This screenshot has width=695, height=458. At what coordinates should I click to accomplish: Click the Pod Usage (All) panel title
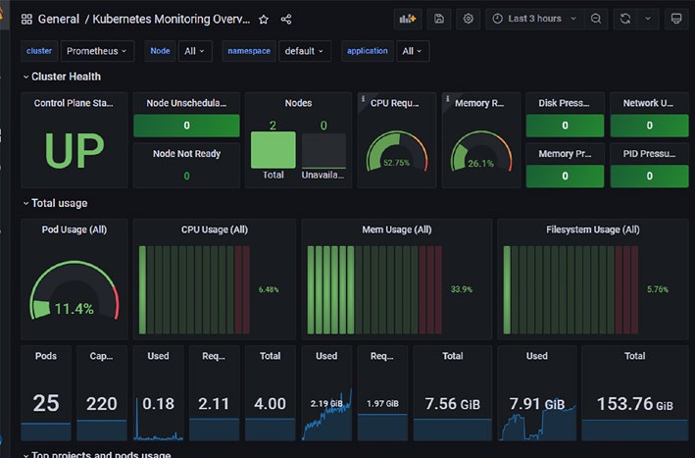click(74, 229)
